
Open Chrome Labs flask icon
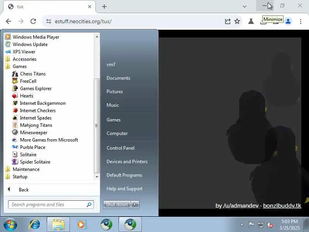(x=251, y=21)
